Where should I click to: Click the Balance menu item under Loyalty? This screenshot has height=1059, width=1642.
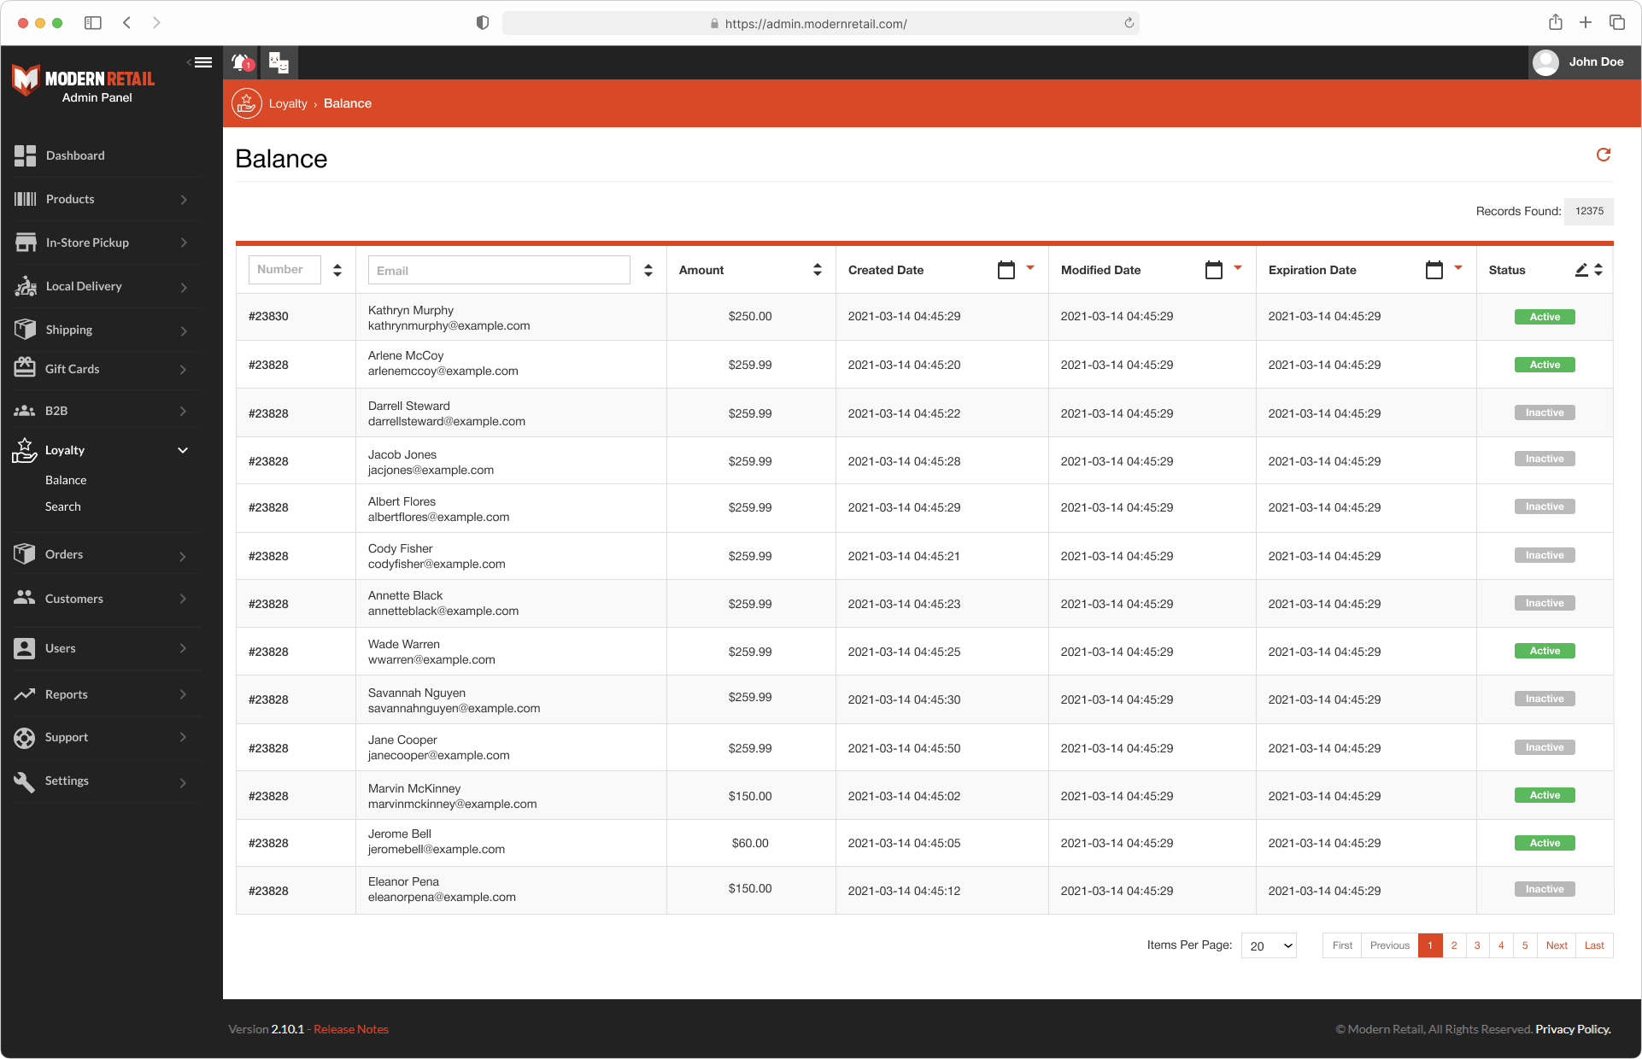(x=66, y=478)
